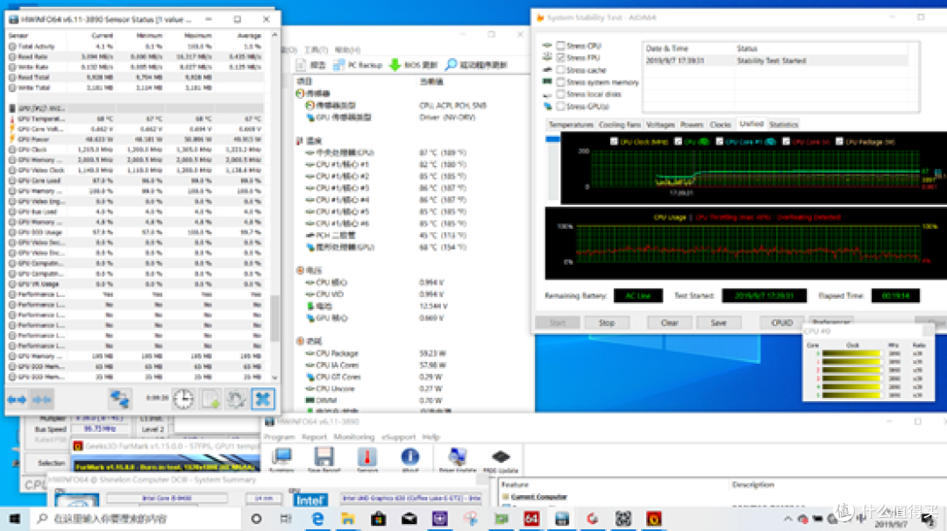947x531 pixels.
Task: Click HWiNFO sensor list scroll-up arrow
Action: coord(274,36)
